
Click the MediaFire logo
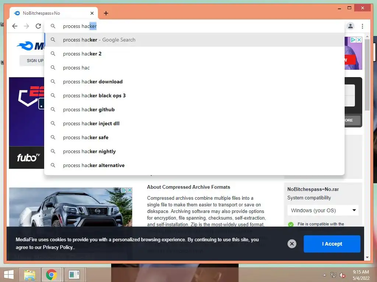[x=30, y=46]
